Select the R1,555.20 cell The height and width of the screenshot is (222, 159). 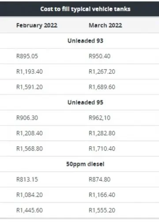click(102, 210)
